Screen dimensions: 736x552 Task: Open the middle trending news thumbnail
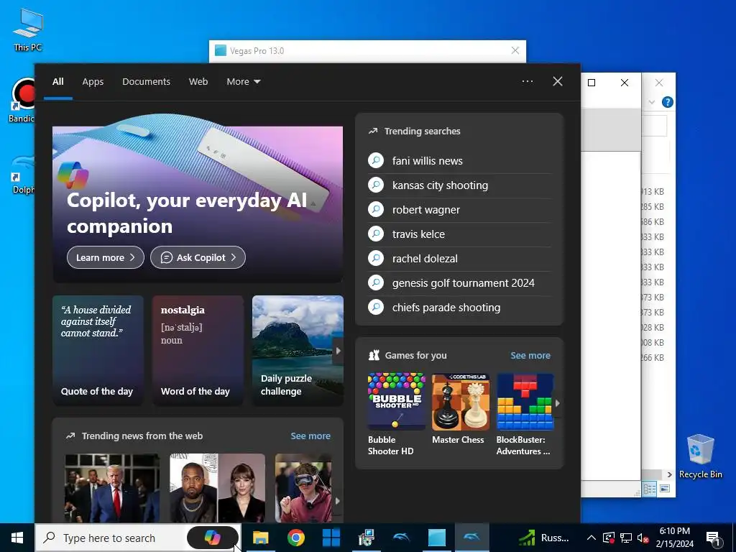[217, 488]
